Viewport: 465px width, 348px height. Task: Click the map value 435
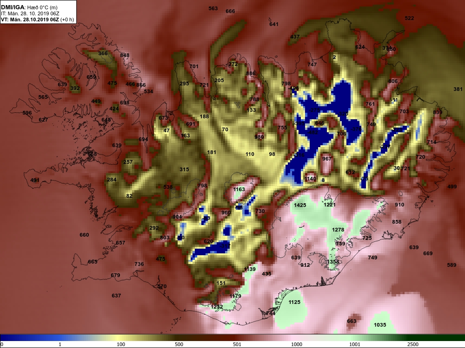(x=266, y=274)
